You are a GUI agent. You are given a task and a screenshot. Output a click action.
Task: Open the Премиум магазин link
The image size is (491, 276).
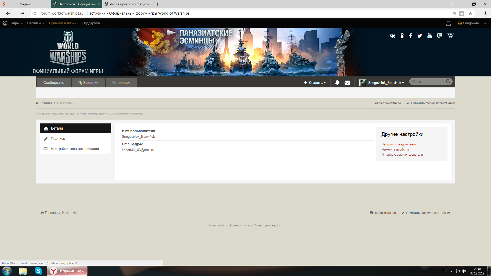(63, 23)
